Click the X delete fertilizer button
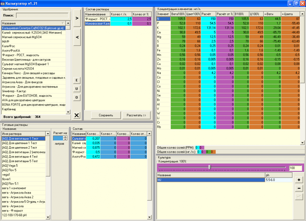Image resolution: width=306 pixels, height=221 pixels. pos(77,115)
